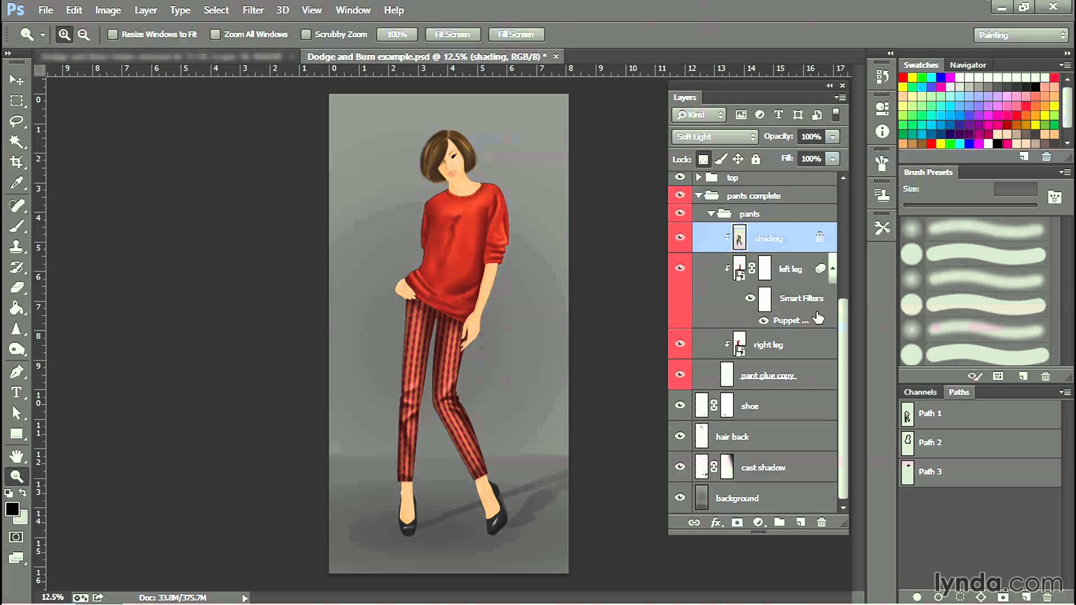The image size is (1076, 605).
Task: Click the Add Layer Style fx icon
Action: [x=715, y=523]
